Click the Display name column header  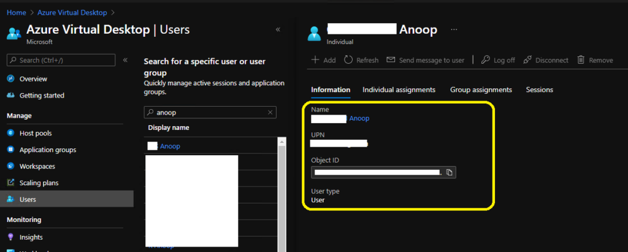tap(169, 128)
